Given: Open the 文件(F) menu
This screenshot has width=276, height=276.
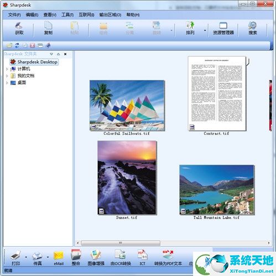Looking at the screenshot, I should click(x=14, y=15).
